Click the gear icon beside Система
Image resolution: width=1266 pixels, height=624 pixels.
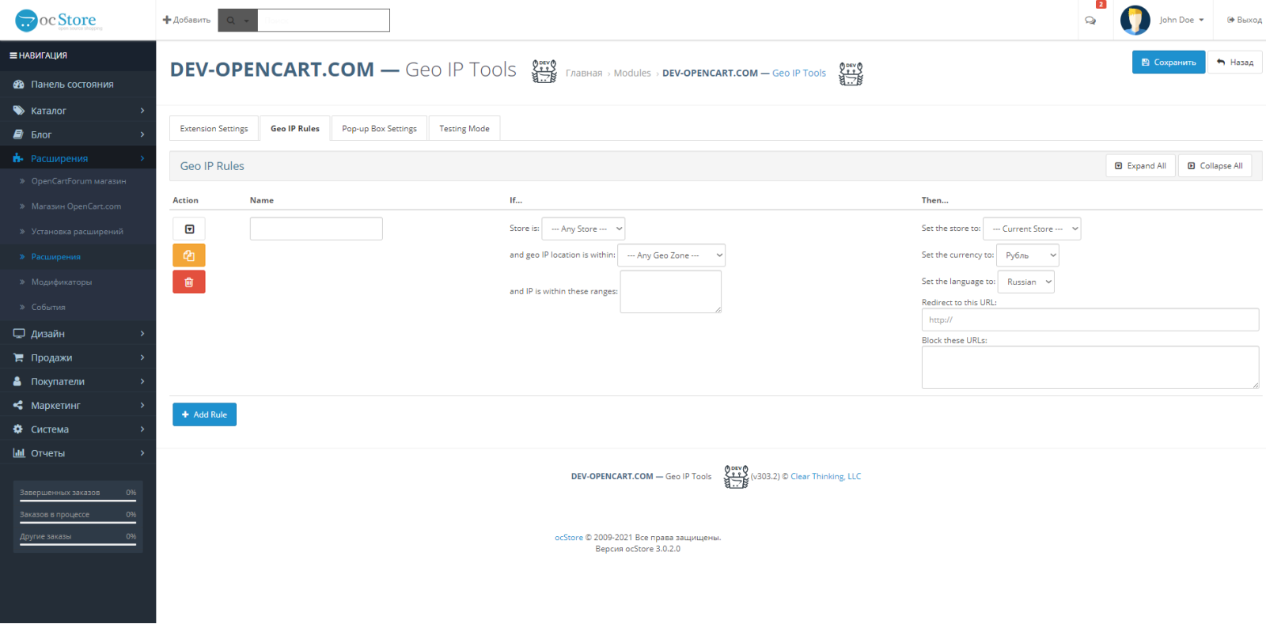pyautogui.click(x=18, y=429)
